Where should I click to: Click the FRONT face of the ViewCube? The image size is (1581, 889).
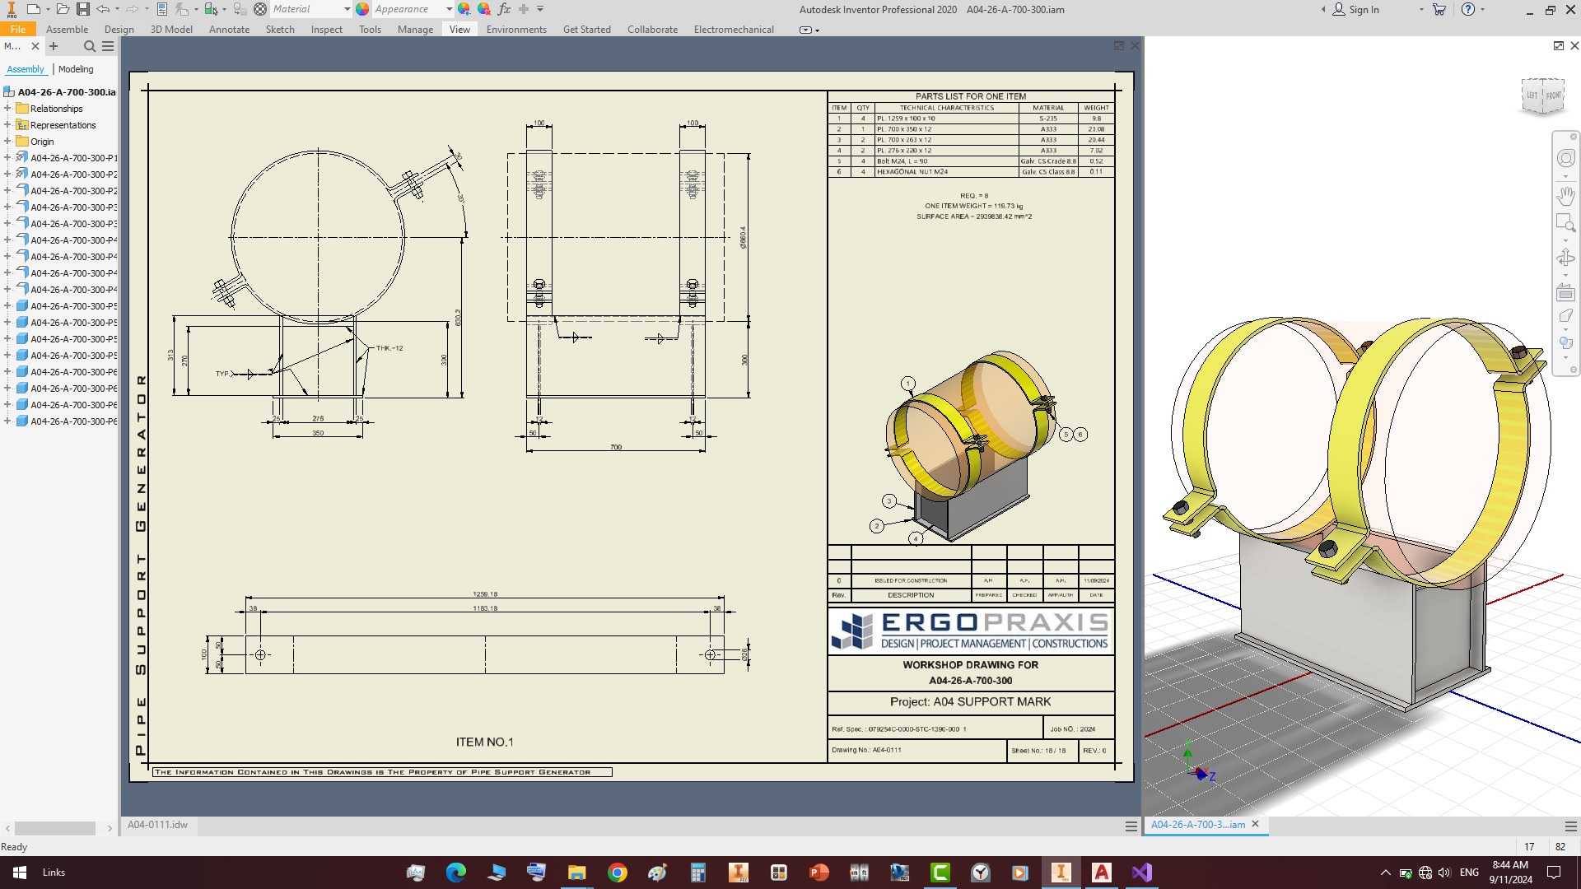(1553, 95)
